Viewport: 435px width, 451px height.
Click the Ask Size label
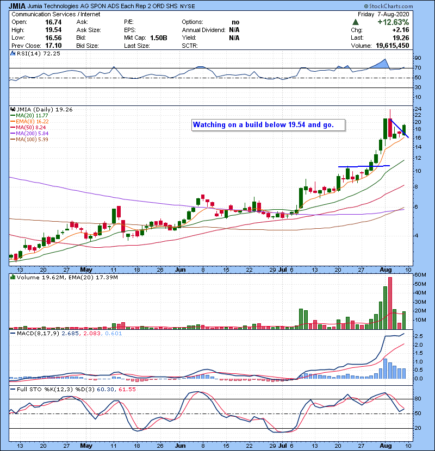click(89, 30)
